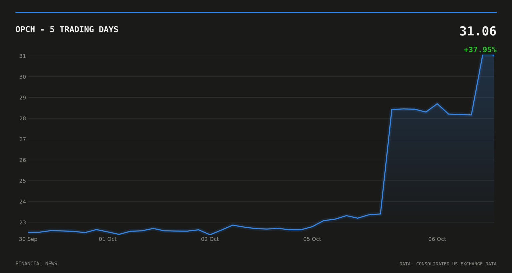Screen dimensions: 512x273
Task: Click the 01 Oct date label
Action: pos(108,239)
